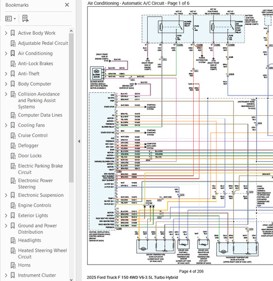Open the bookmarks options list menu
The width and height of the screenshot is (273, 281).
[11, 19]
